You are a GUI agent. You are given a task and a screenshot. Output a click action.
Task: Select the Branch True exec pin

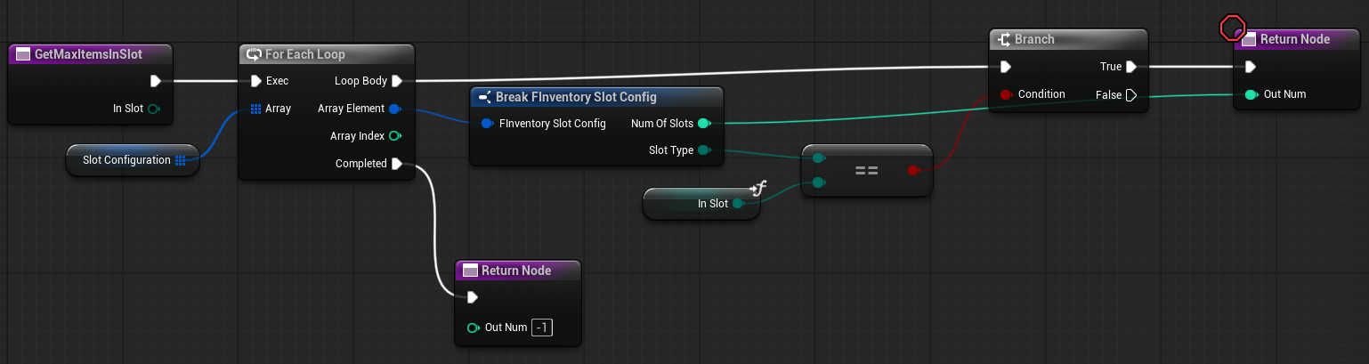[x=1130, y=67]
